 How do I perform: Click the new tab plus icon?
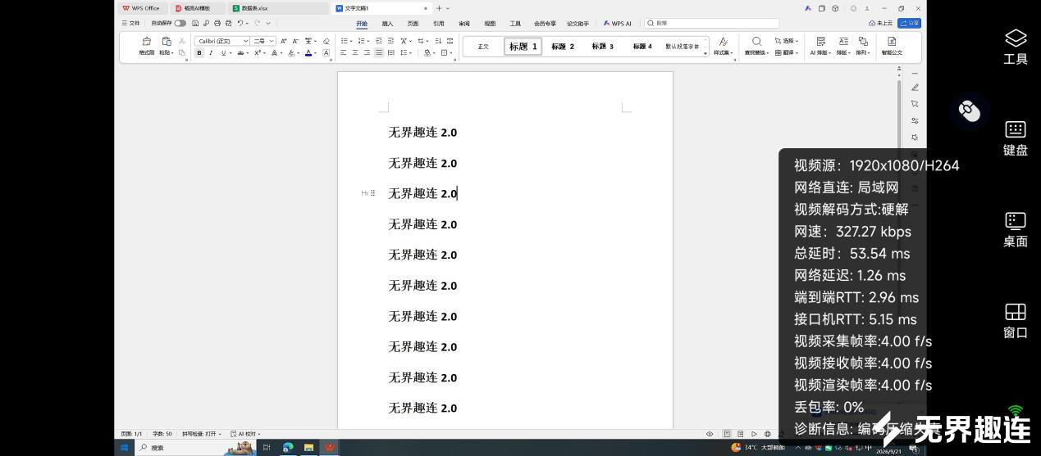(439, 8)
